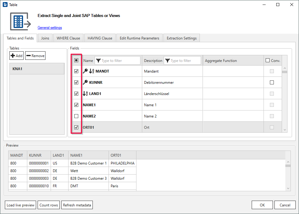Click 'PHILADELPHIA' preview cell
Screen dimensions: 299x214
(123, 163)
